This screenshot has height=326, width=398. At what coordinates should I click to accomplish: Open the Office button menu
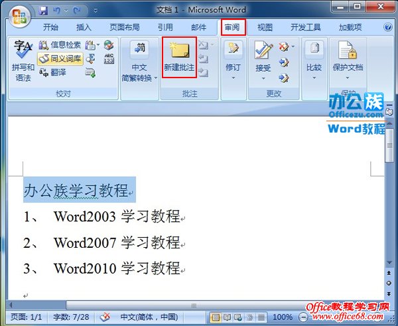pyautogui.click(x=19, y=17)
